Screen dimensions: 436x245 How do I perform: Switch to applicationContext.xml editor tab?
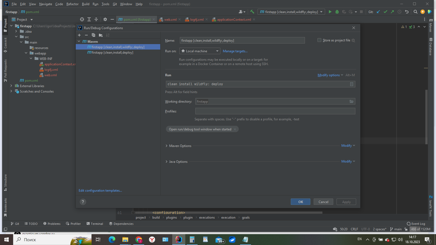234,19
